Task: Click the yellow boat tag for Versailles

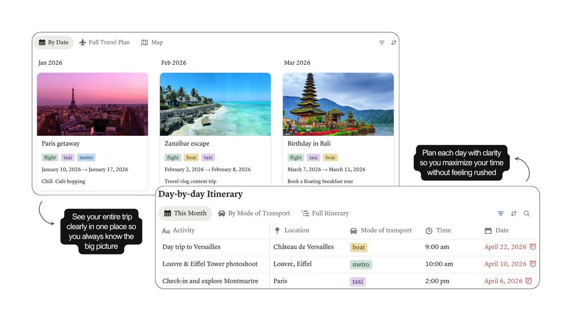Action: tap(359, 248)
